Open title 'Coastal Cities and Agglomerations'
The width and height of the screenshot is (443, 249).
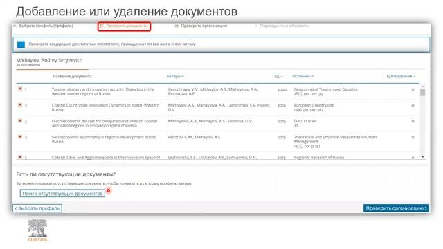(106, 157)
